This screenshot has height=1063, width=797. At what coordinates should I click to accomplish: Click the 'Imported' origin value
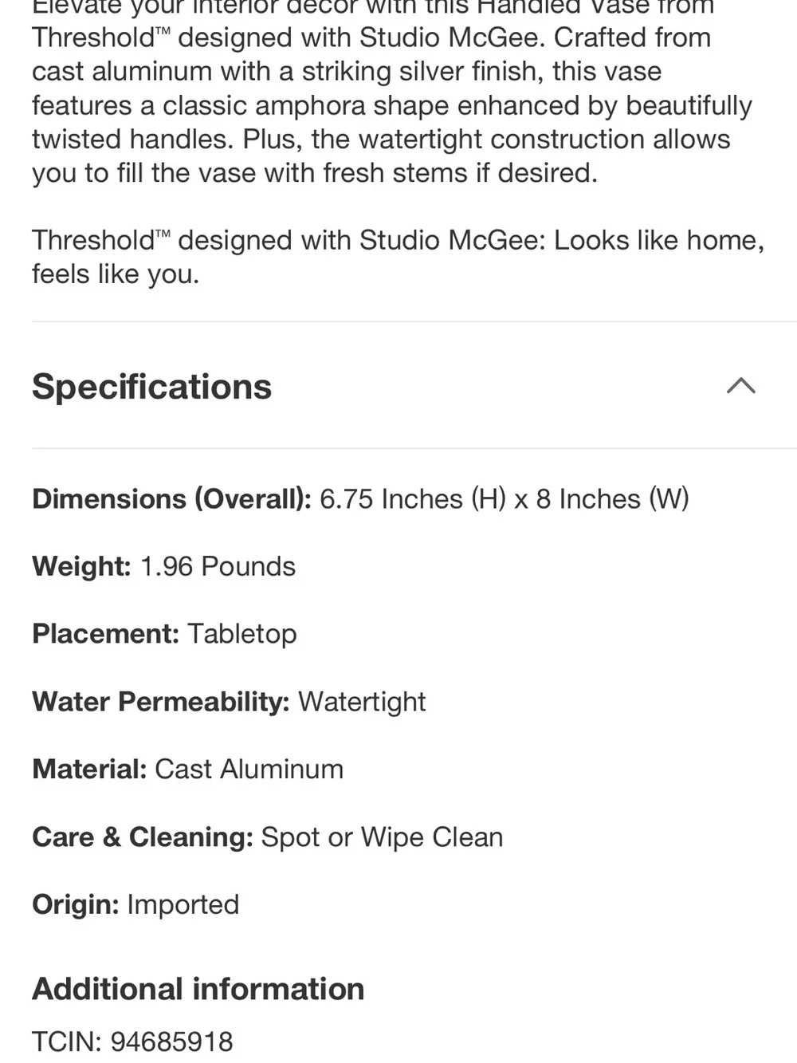(183, 905)
